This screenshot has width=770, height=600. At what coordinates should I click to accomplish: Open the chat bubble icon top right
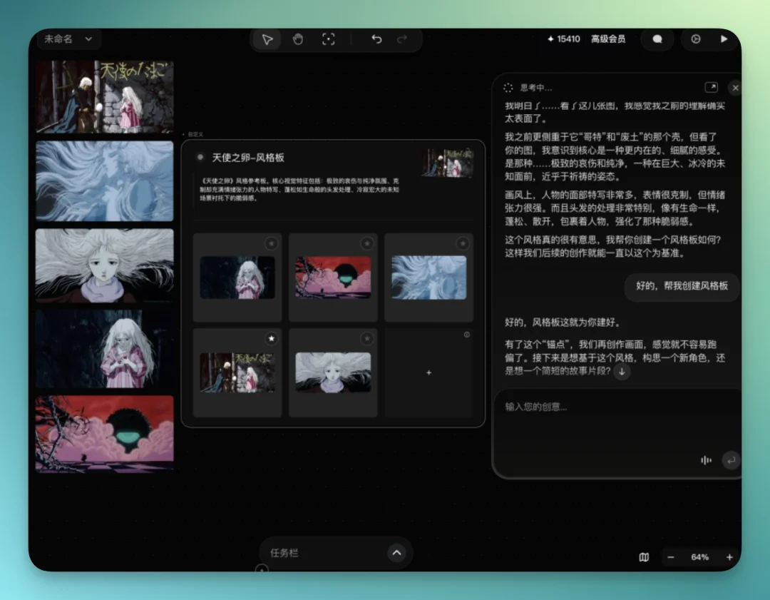click(657, 39)
